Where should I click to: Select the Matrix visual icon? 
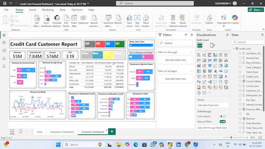tap(221, 76)
